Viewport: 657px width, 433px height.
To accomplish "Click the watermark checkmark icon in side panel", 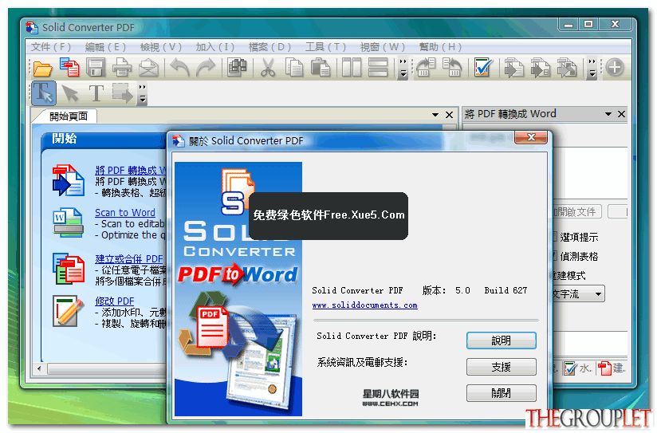I will pos(570,369).
